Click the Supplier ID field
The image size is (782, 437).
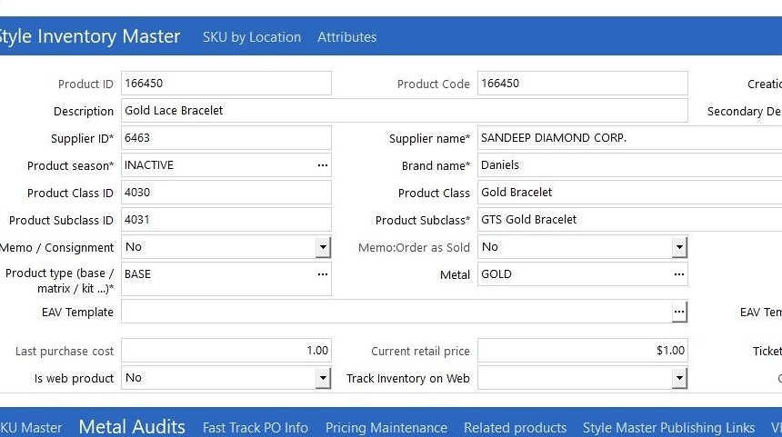pos(226,138)
